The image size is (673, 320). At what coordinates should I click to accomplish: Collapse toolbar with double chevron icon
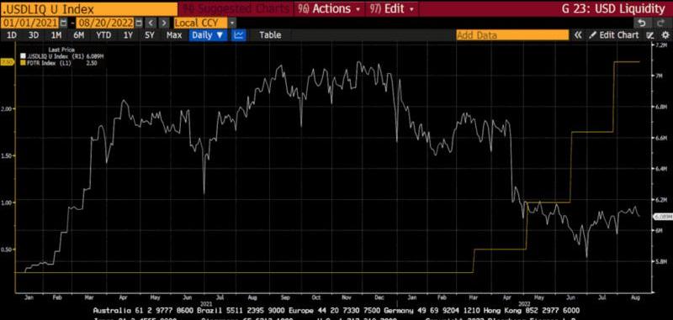578,35
